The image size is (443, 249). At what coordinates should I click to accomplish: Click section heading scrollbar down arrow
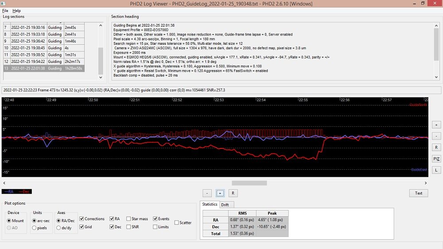click(x=436, y=77)
